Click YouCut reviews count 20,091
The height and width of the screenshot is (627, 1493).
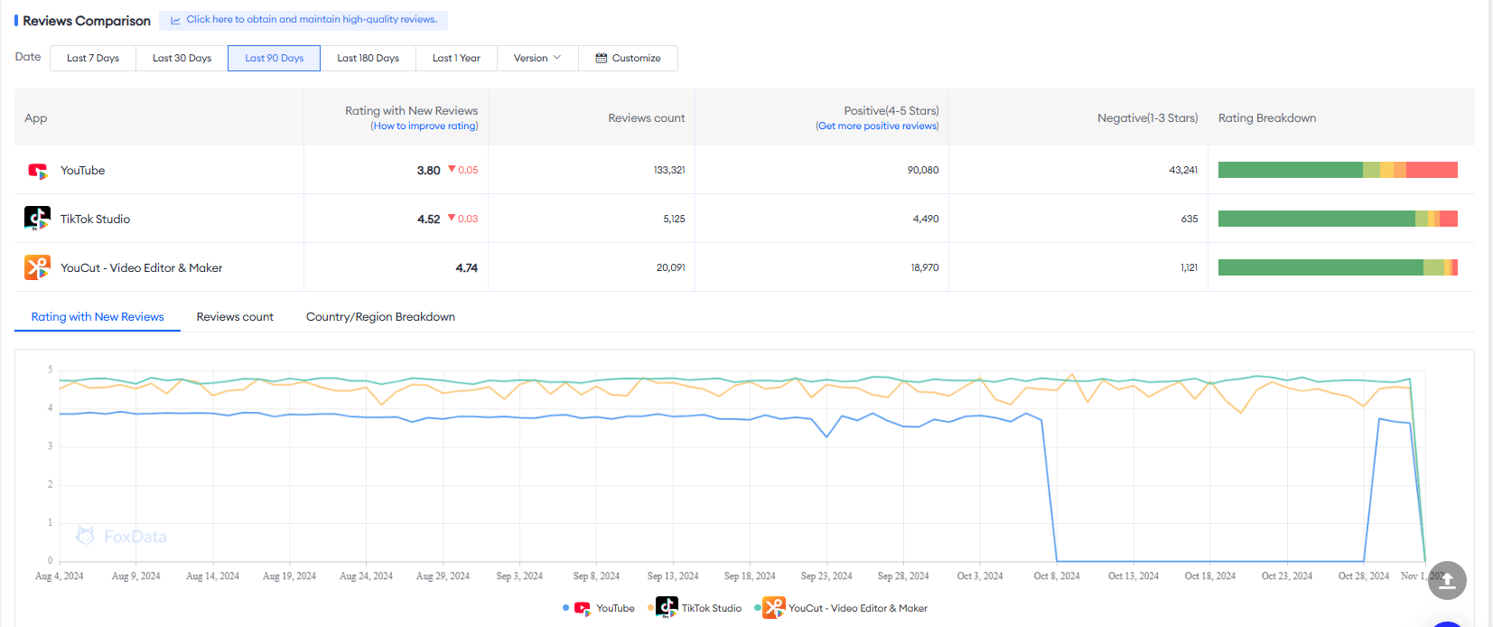[x=670, y=268]
